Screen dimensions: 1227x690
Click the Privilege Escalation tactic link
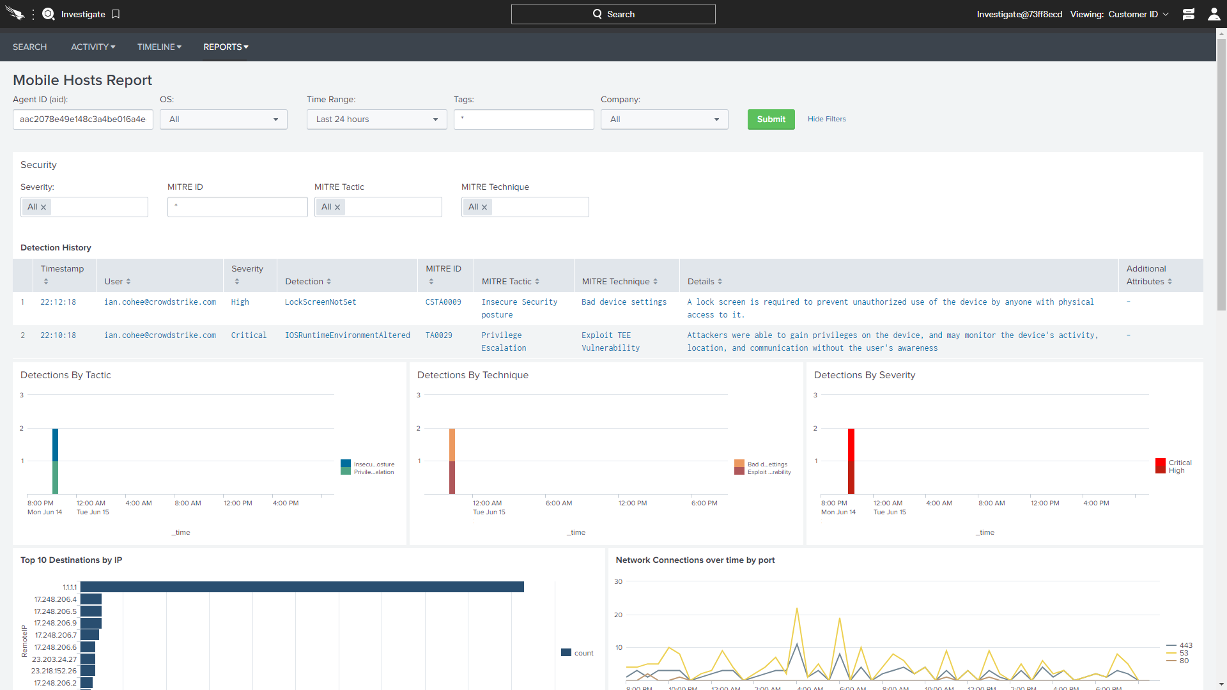[504, 342]
